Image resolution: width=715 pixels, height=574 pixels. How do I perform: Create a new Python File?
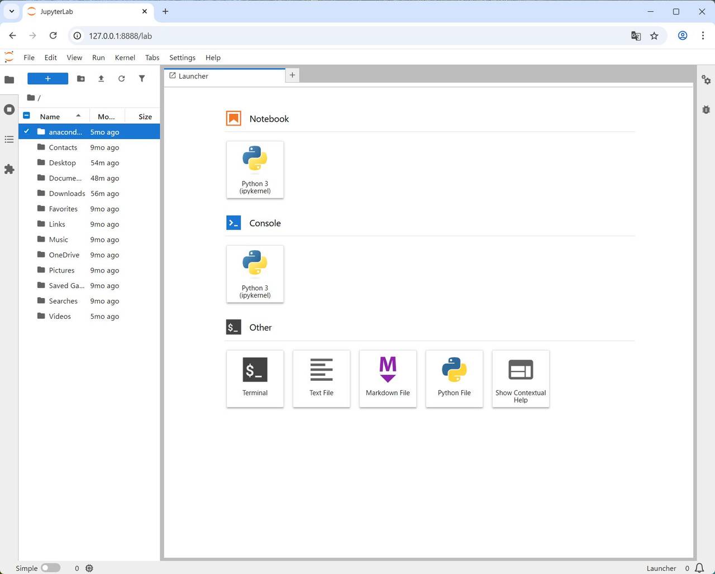point(454,379)
